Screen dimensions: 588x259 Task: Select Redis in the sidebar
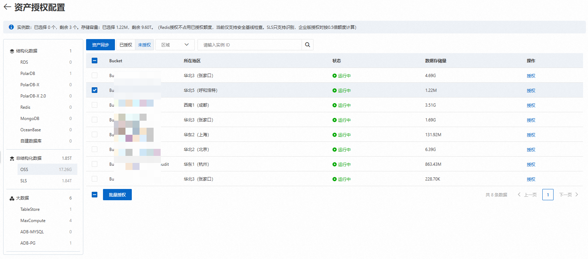(x=47, y=107)
